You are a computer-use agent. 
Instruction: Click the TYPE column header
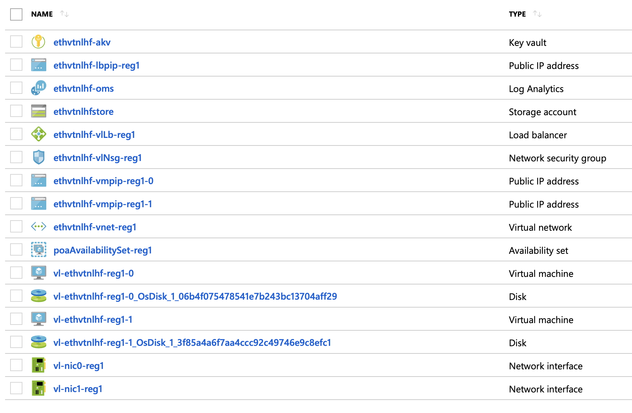point(517,14)
